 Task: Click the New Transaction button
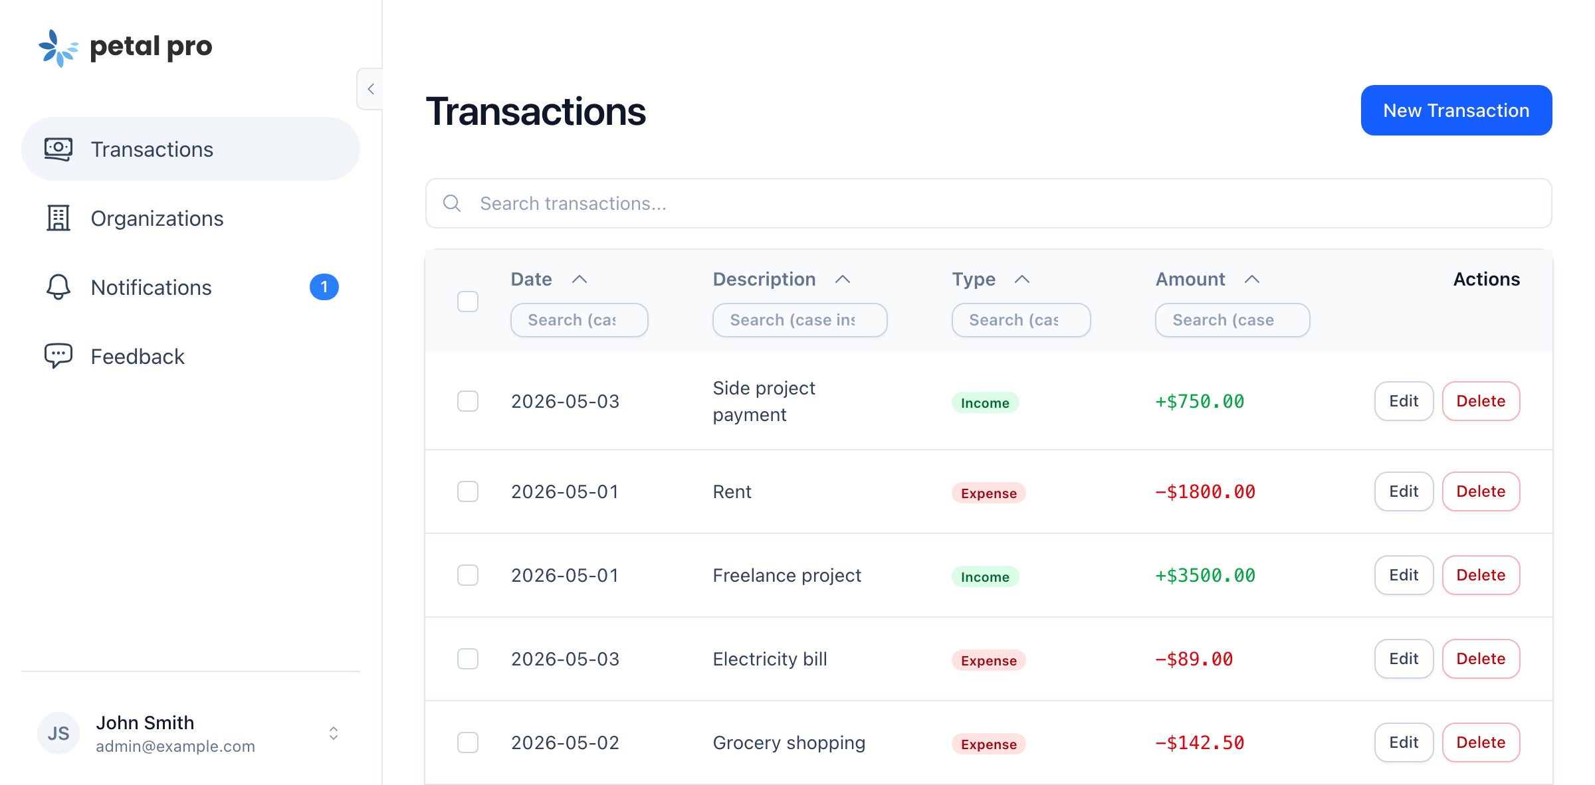pos(1456,110)
